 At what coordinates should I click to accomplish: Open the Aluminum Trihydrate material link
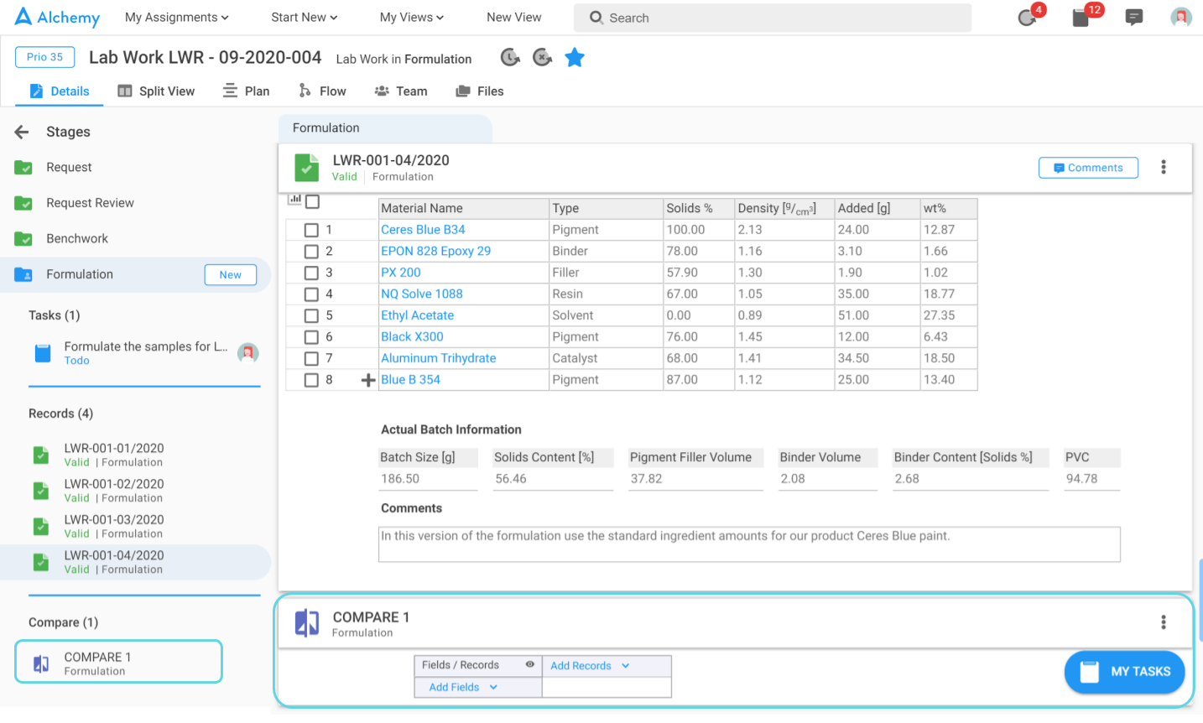coord(439,358)
